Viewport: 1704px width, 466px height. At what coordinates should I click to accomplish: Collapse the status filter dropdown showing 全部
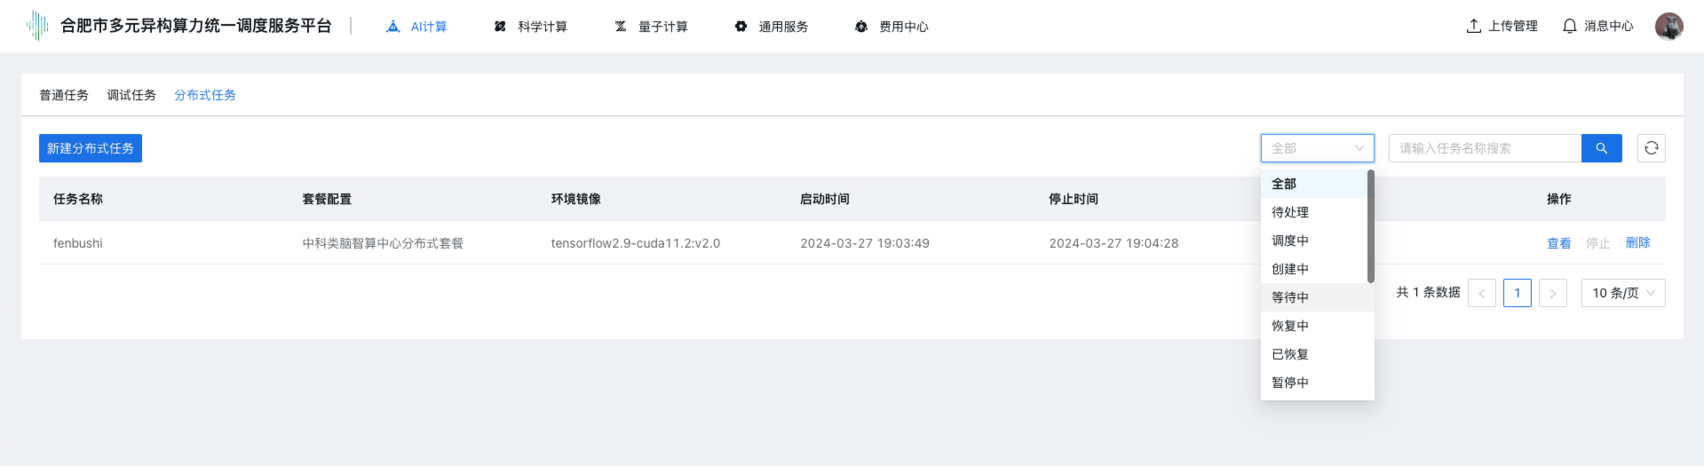(1317, 148)
